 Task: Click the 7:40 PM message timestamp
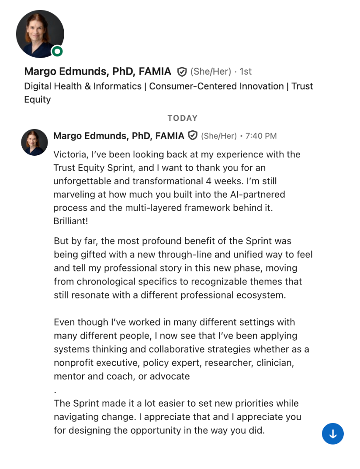click(261, 136)
